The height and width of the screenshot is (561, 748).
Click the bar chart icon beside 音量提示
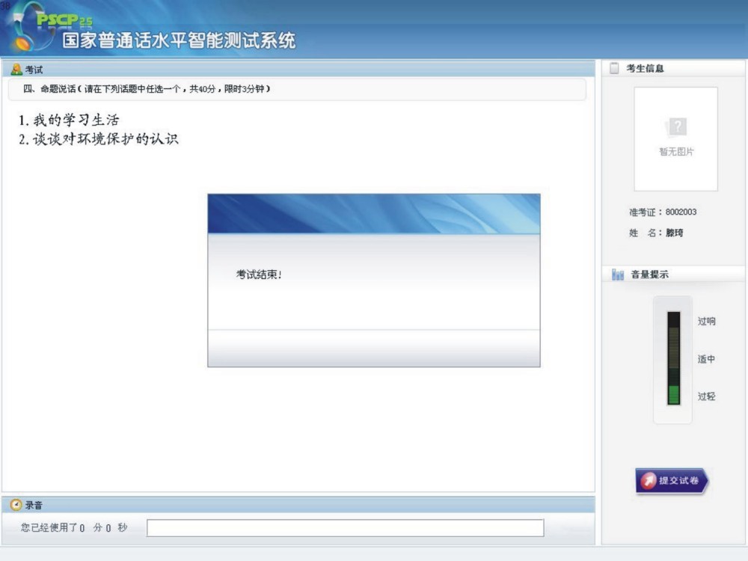pos(617,275)
